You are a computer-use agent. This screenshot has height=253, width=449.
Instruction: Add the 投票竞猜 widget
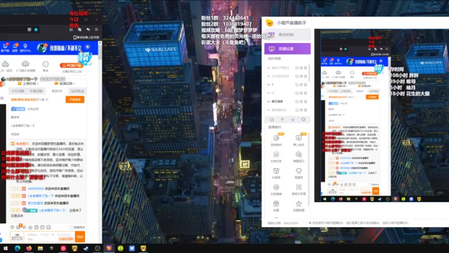[299, 206]
